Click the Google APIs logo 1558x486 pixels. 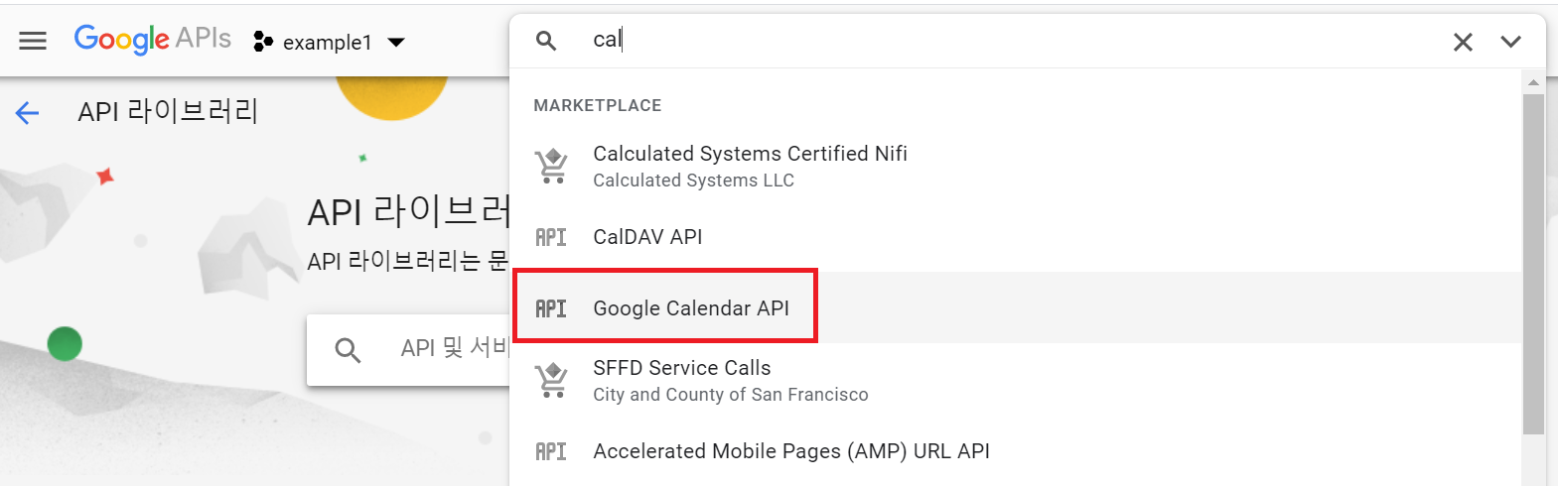152,40
